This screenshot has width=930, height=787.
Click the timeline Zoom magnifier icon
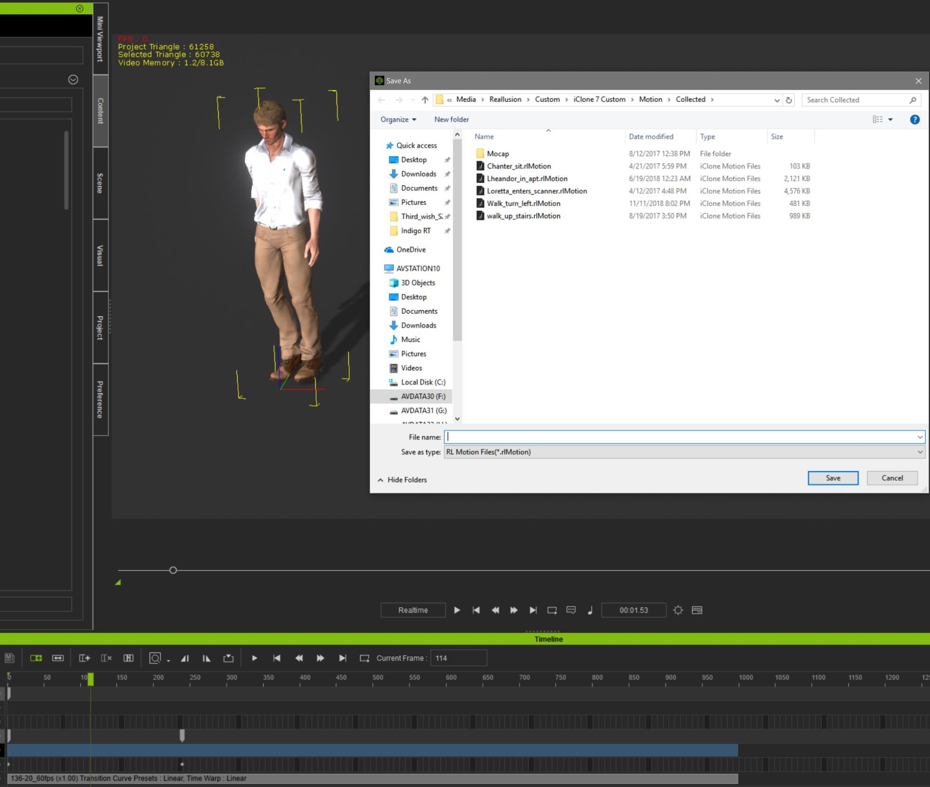155,658
